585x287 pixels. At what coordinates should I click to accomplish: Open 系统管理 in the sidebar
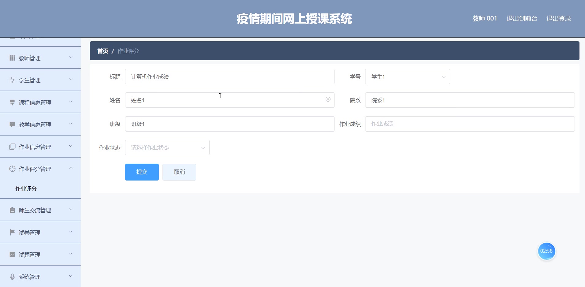[40, 277]
